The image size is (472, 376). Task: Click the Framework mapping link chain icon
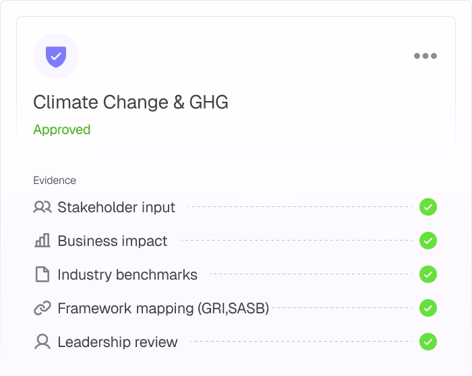(x=42, y=309)
